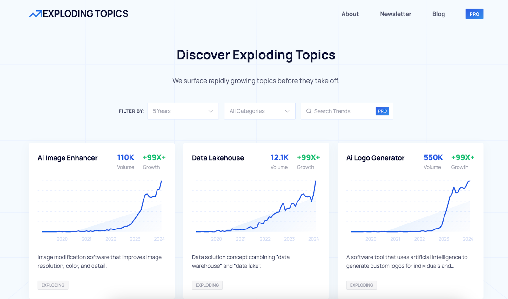Click the Discover Exploding Topics heading
This screenshot has width=508, height=299.
[256, 55]
